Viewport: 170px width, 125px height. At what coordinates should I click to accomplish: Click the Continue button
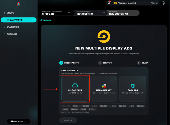point(68,120)
